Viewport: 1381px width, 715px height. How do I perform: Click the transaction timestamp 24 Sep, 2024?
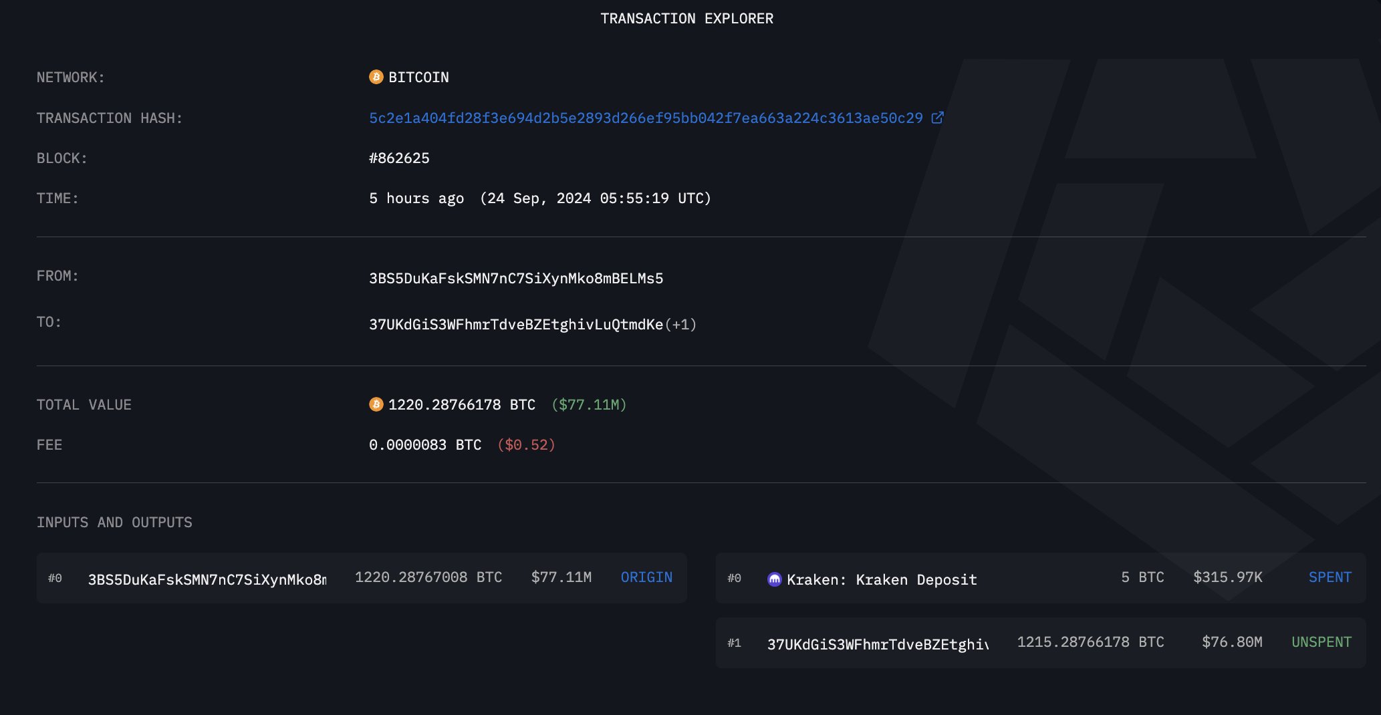click(x=595, y=198)
